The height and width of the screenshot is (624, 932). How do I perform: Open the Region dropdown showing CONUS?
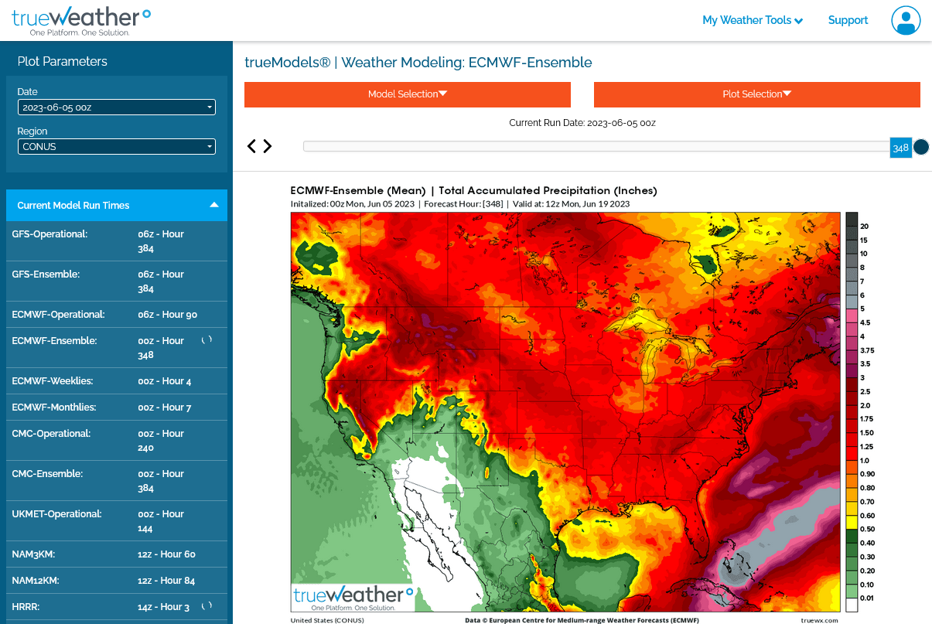pos(117,147)
